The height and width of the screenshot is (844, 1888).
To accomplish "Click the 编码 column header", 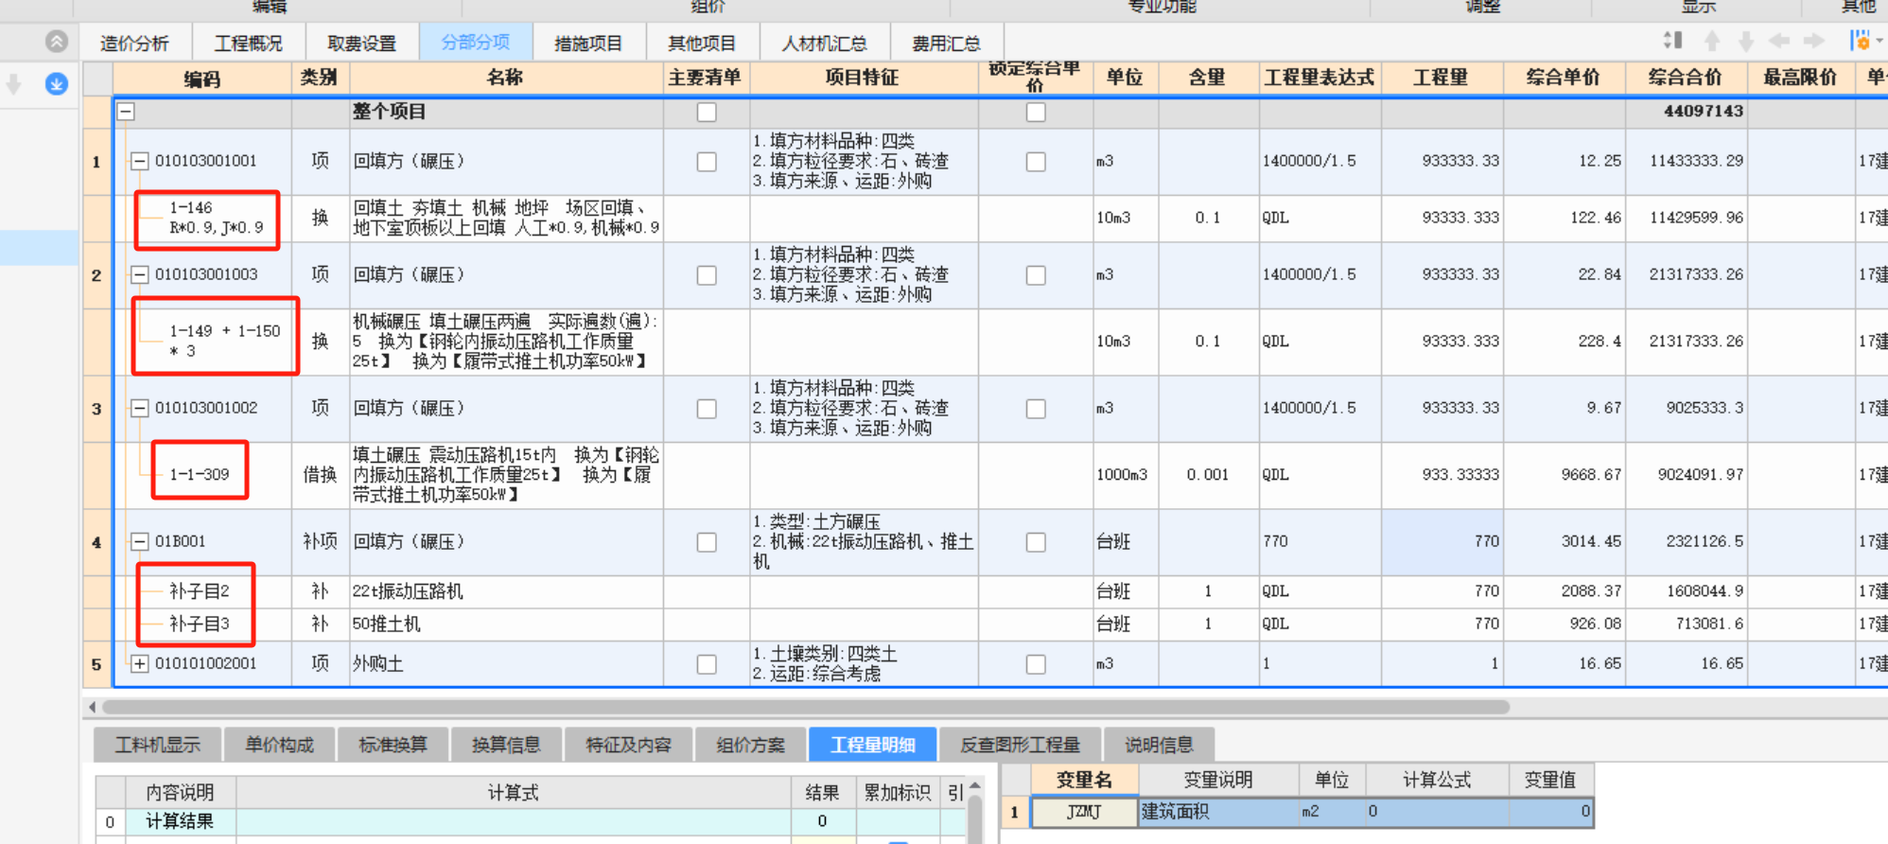I will (x=202, y=79).
